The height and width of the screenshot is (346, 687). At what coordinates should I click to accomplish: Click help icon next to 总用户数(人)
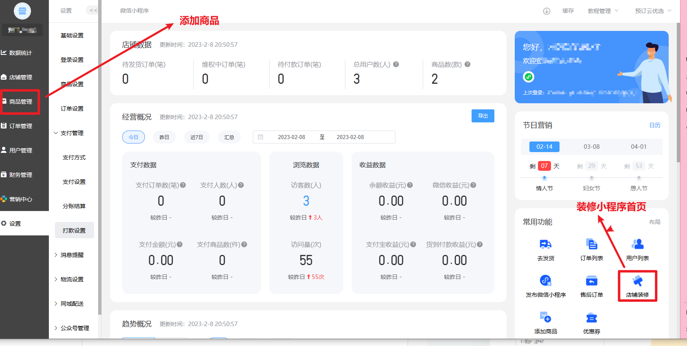click(396, 64)
